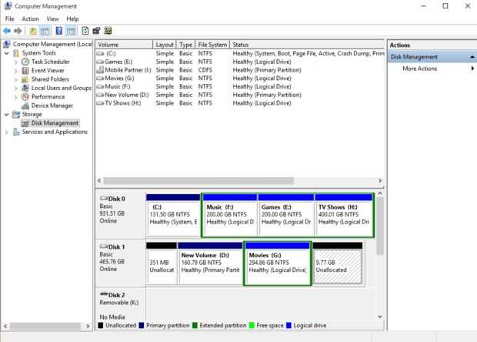Click the checklist Settings toolbar icon
The image size is (477, 342).
point(108,31)
